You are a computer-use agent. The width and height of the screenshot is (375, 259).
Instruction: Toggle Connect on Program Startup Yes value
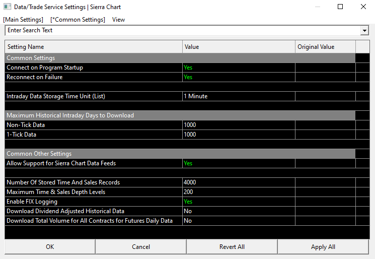click(239, 68)
